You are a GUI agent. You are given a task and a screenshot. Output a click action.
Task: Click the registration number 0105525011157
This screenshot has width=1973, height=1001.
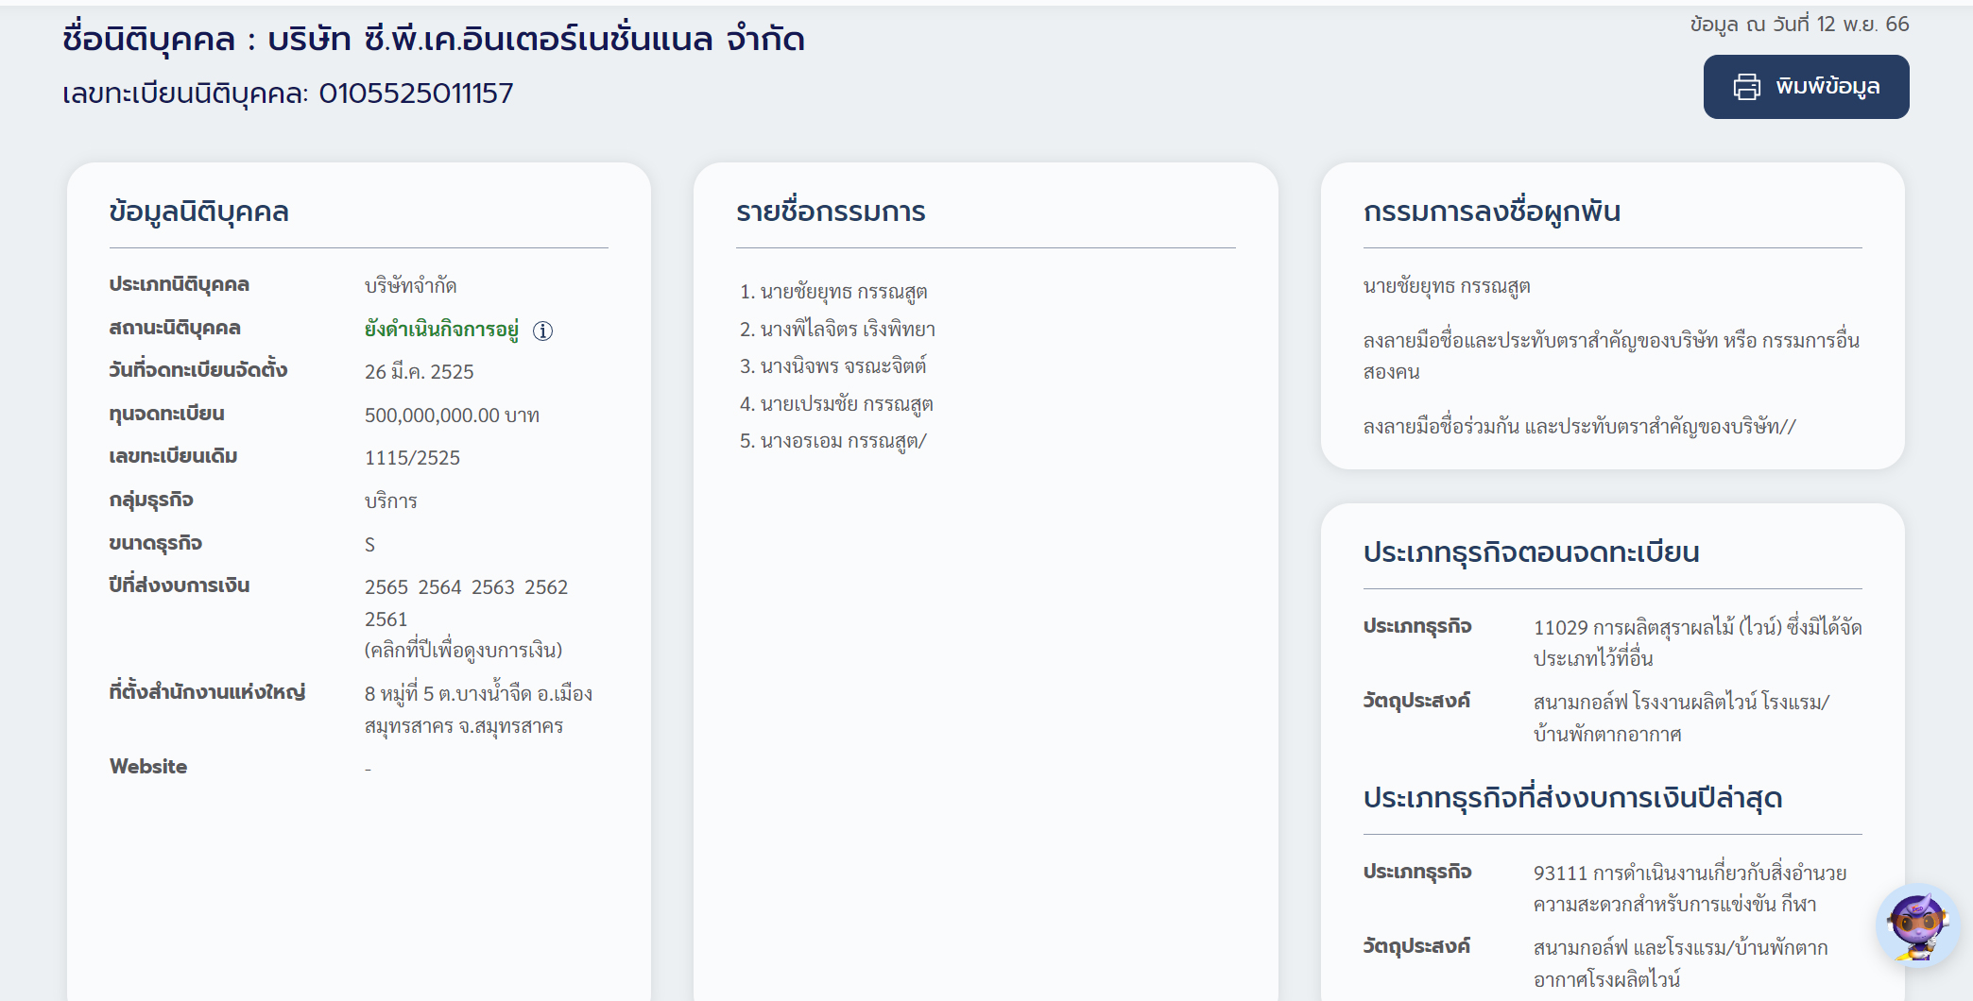tap(416, 93)
